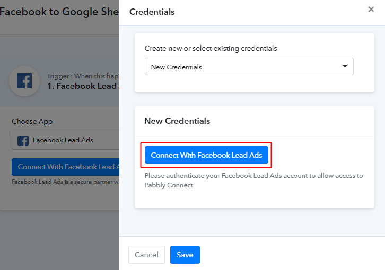Cancel the credentials dialog
Viewport: 385px width, 270px height.
pyautogui.click(x=146, y=255)
